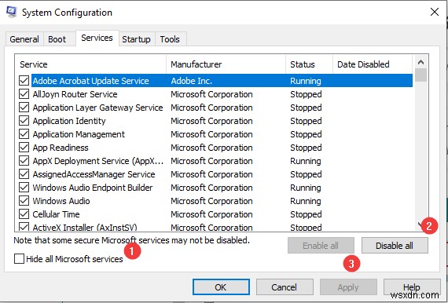
Task: Select the Cellular Time service name
Action: (57, 214)
